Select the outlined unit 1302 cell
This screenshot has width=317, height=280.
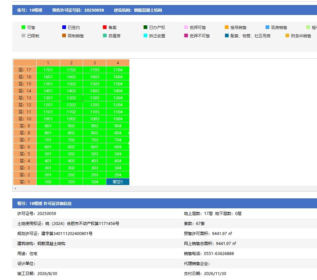pyautogui.click(x=71, y=98)
